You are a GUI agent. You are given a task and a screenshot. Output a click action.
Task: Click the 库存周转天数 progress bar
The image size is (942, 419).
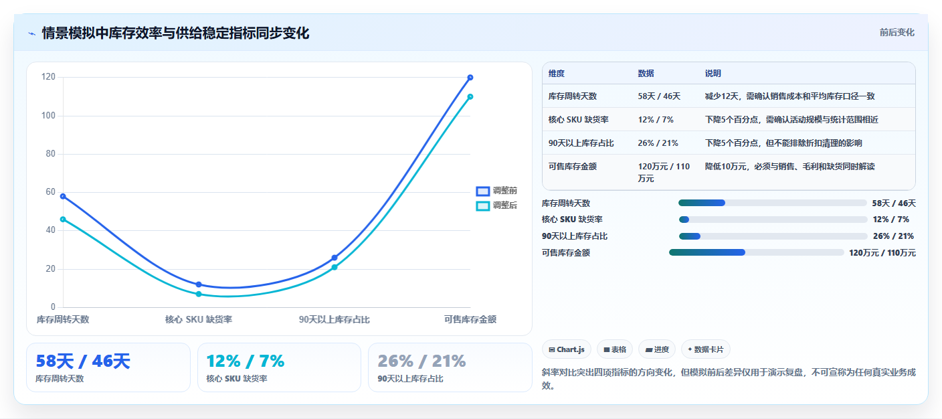772,203
